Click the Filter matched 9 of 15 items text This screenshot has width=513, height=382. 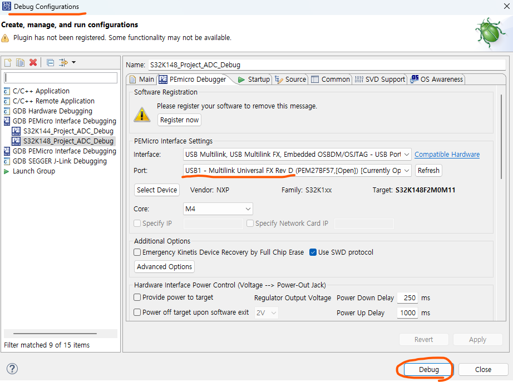pyautogui.click(x=47, y=345)
